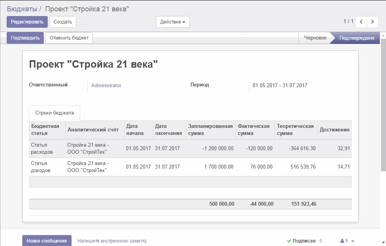The image size is (386, 246).
Task: Click scrollbar down arrow
Action: pos(383,243)
